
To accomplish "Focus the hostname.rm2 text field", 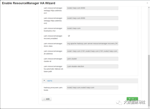I will (92, 28).
